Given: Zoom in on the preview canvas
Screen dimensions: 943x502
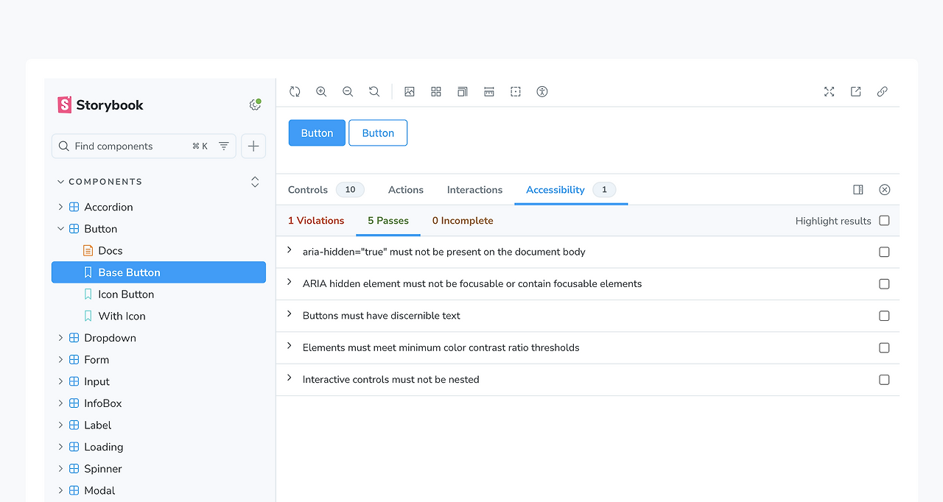Looking at the screenshot, I should (321, 91).
